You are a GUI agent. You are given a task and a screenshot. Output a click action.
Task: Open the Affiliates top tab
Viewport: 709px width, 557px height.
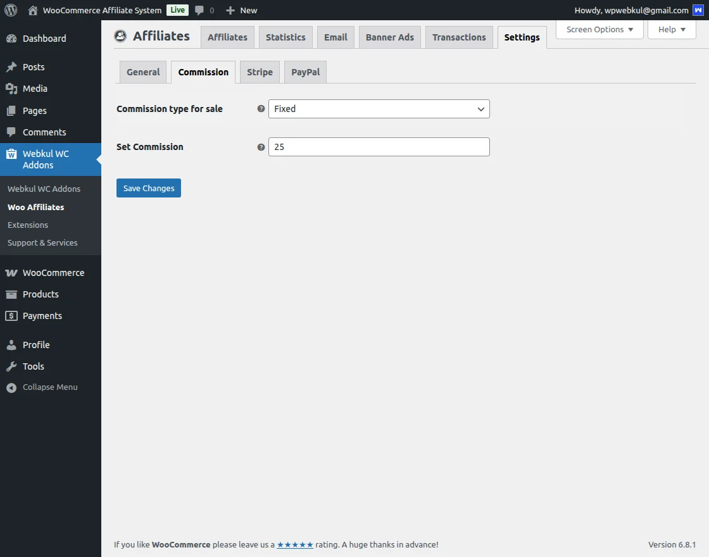point(227,37)
